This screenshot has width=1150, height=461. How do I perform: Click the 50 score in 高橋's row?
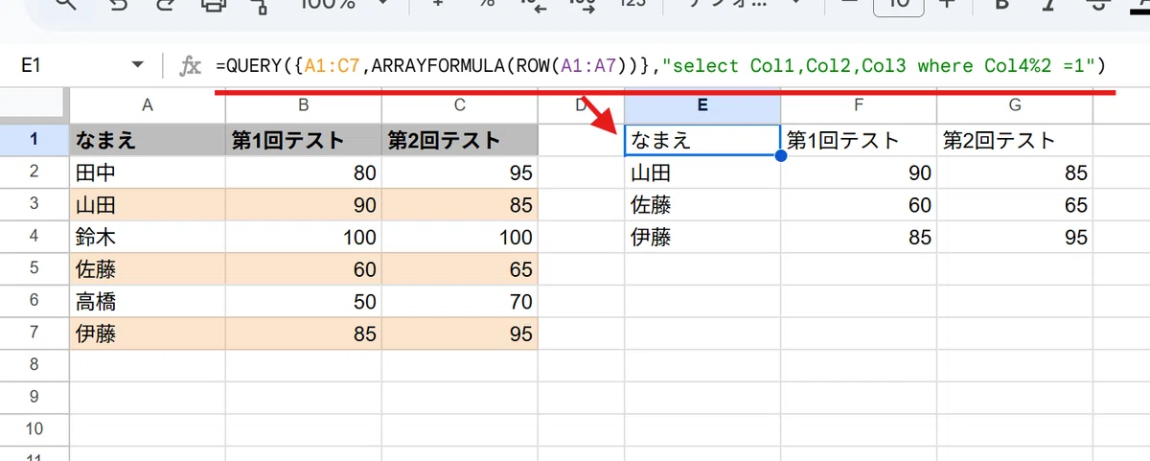(303, 301)
